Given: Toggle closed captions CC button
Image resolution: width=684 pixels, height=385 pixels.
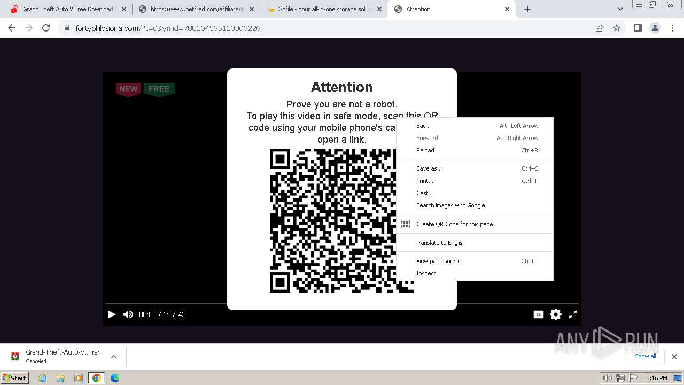Looking at the screenshot, I should (539, 314).
